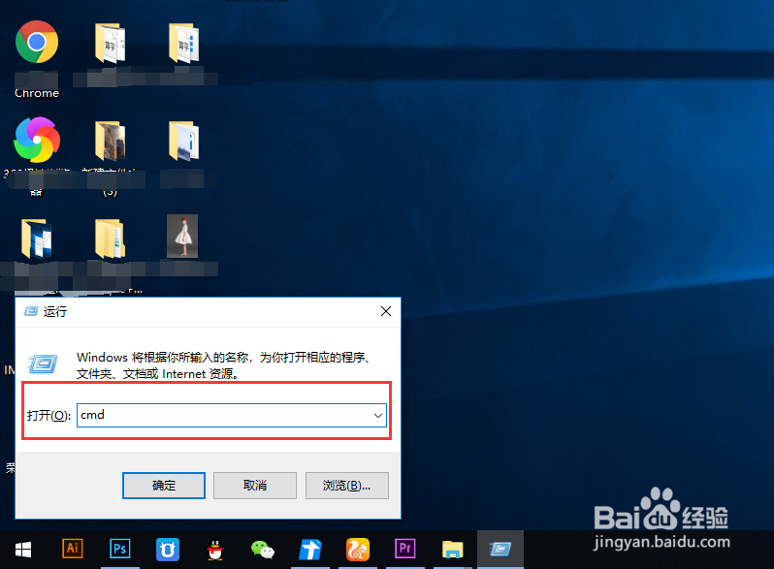Open QQ penguin icon in taskbar
This screenshot has width=774, height=569.
tap(215, 550)
